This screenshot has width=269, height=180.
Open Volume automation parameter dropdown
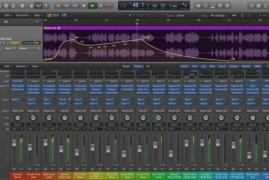click(x=29, y=49)
